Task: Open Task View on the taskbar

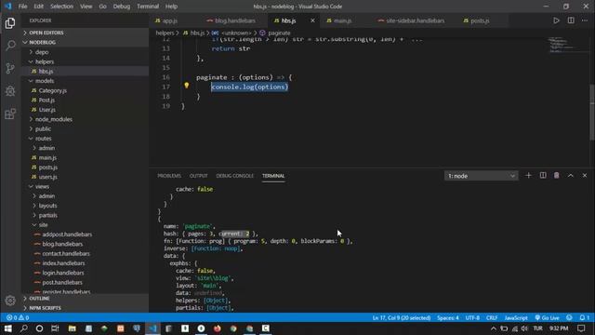Action: pos(55,328)
